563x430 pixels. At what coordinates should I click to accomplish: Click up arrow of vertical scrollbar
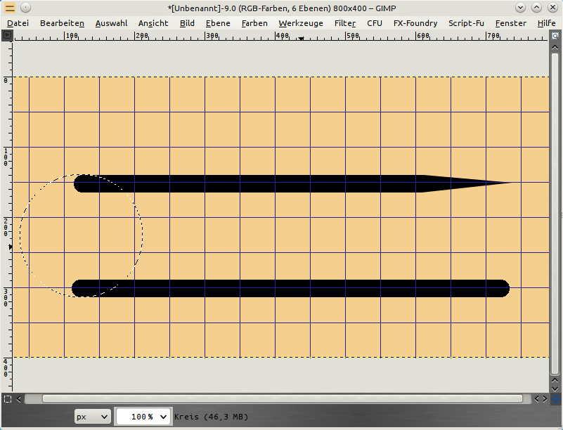click(x=555, y=45)
